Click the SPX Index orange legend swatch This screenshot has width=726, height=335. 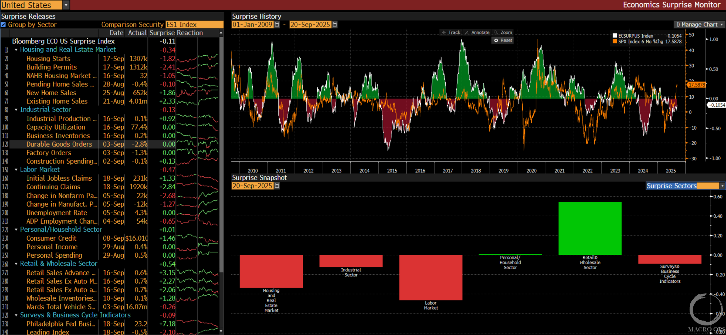click(x=615, y=42)
